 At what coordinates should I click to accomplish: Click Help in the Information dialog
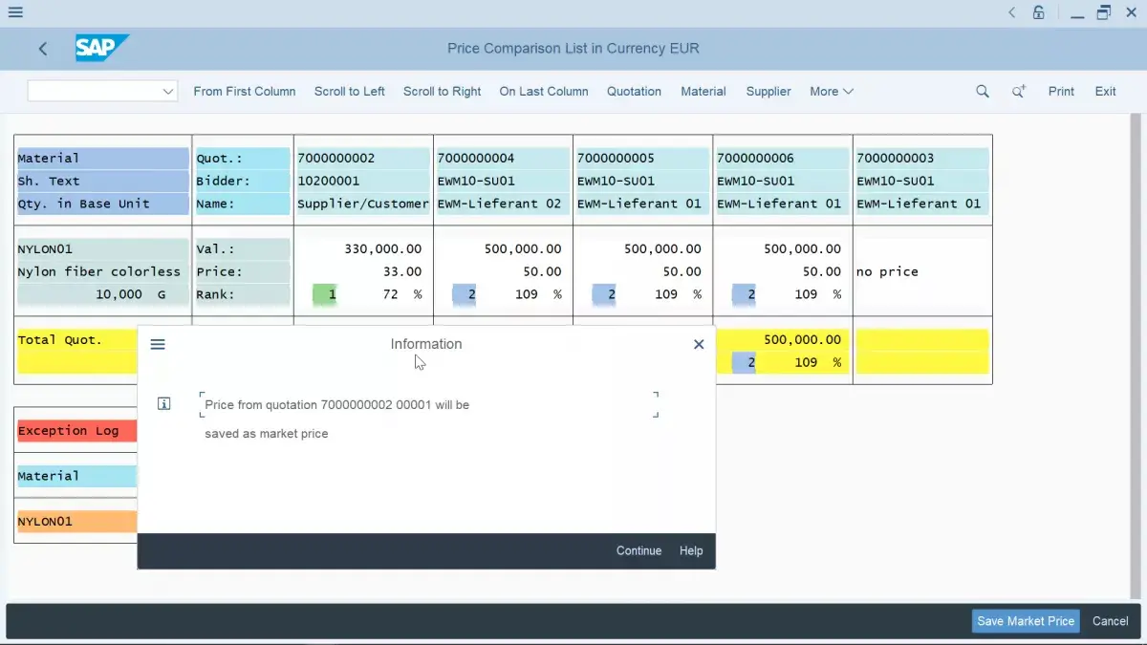691,551
